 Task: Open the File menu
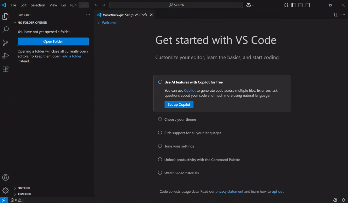pos(13,5)
